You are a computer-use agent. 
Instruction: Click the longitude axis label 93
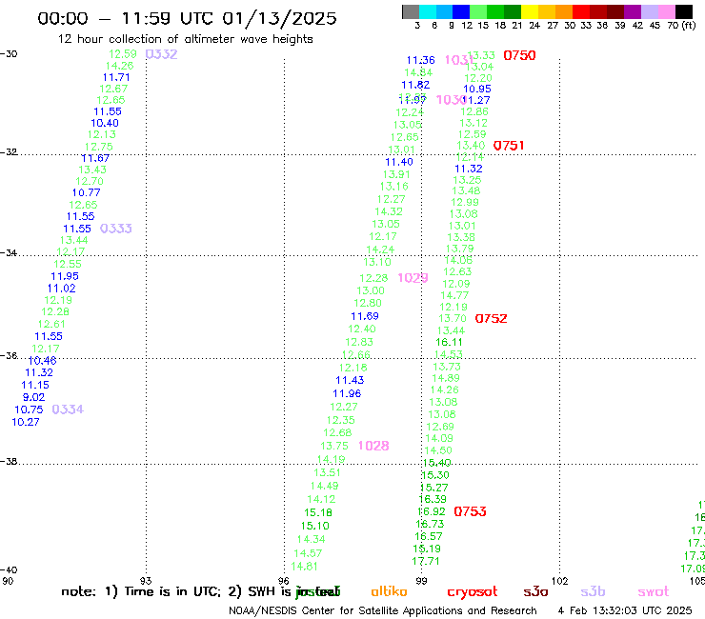(x=146, y=581)
